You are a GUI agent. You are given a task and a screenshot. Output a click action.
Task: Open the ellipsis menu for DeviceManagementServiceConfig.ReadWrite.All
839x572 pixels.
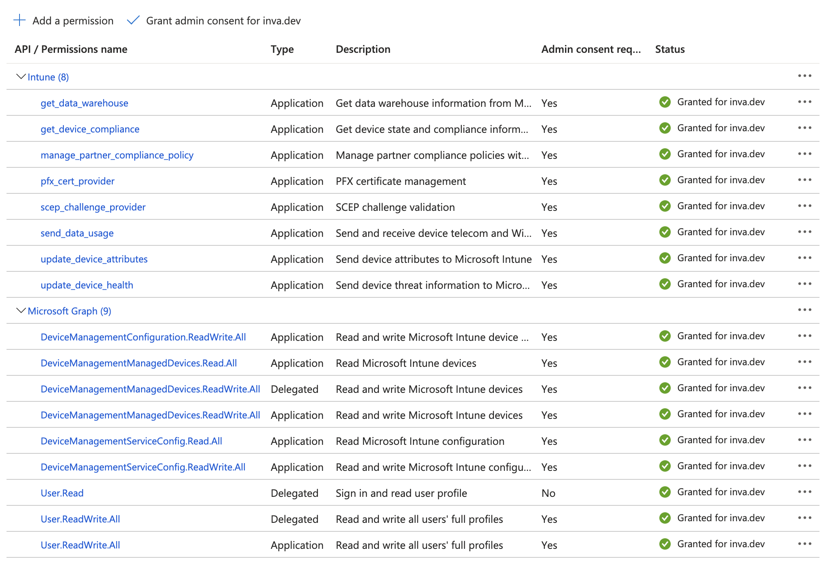click(804, 466)
